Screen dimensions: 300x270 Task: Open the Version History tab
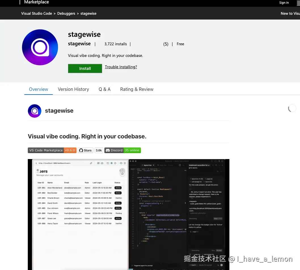[x=73, y=89]
